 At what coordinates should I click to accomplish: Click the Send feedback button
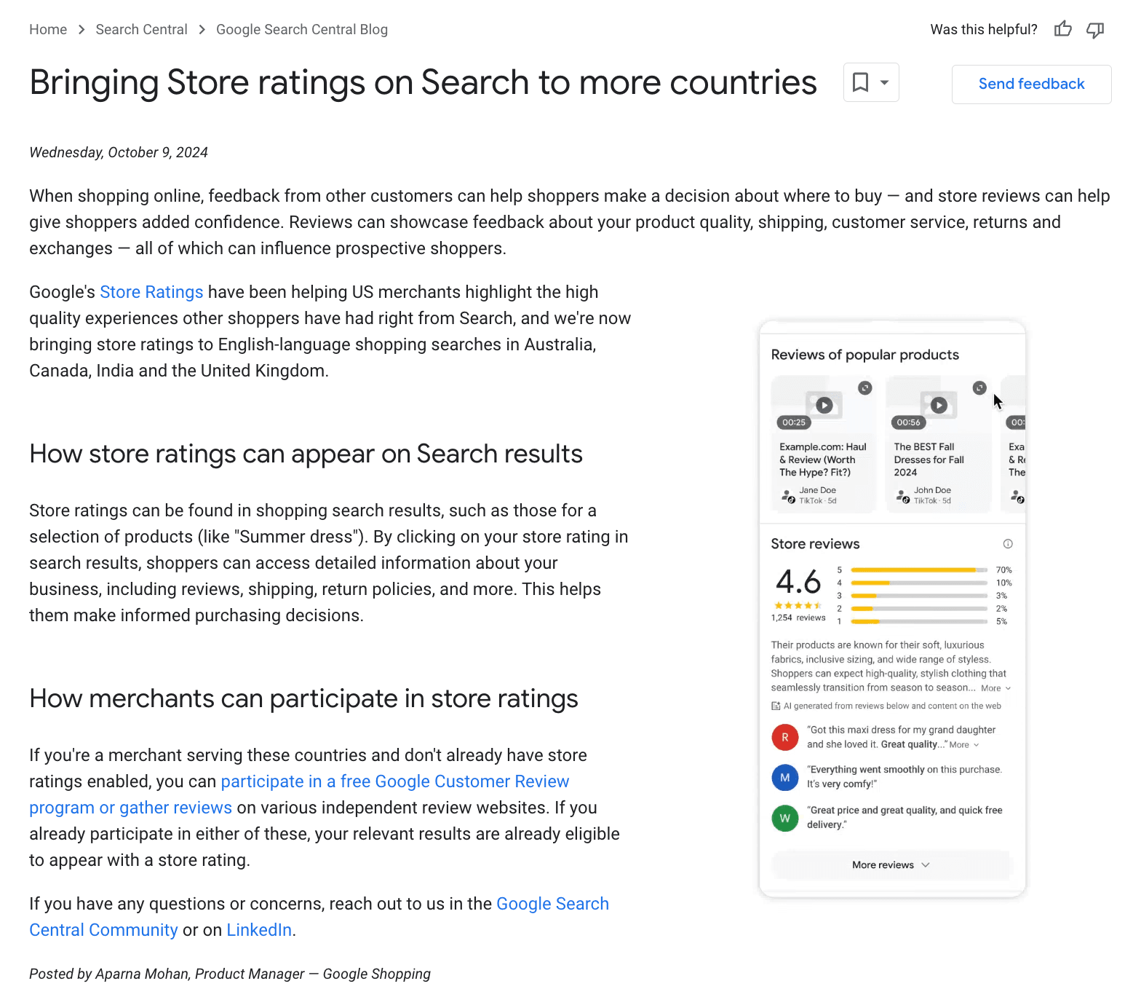(1031, 84)
